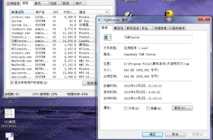Screen dimensions: 213x140
Task: Click the 修改时间 value 2015年5月25日
Action: point(142,92)
